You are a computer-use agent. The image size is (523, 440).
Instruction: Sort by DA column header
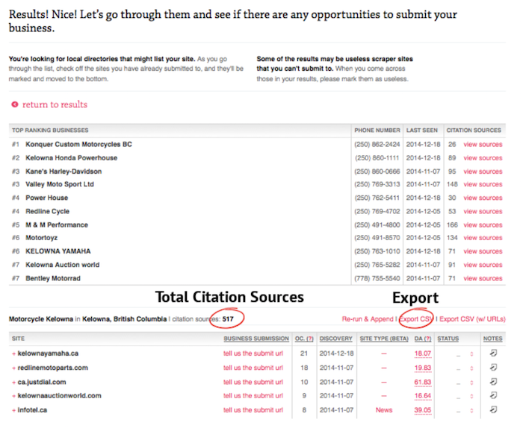(423, 339)
